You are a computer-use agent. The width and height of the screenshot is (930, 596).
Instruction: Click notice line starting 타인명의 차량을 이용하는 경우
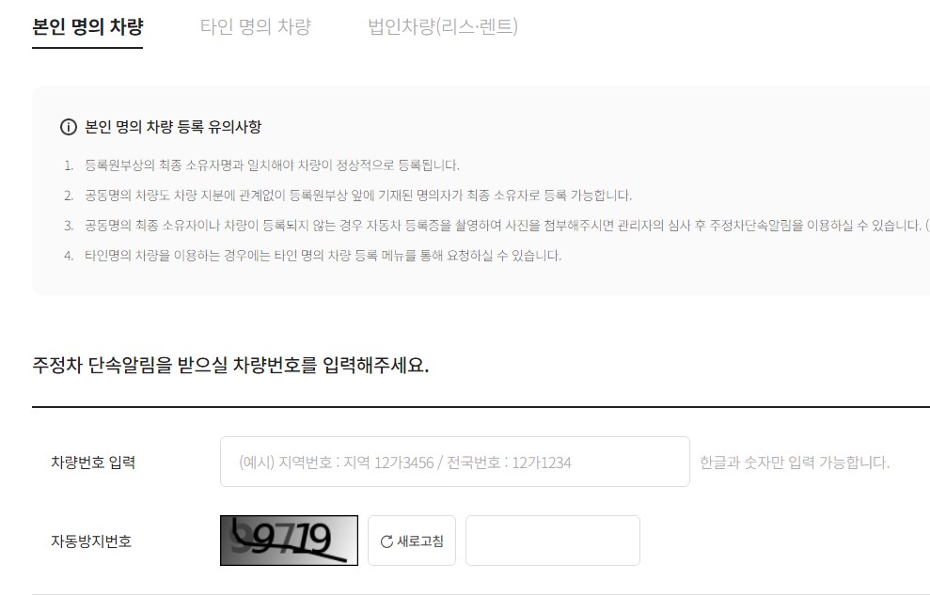click(323, 257)
